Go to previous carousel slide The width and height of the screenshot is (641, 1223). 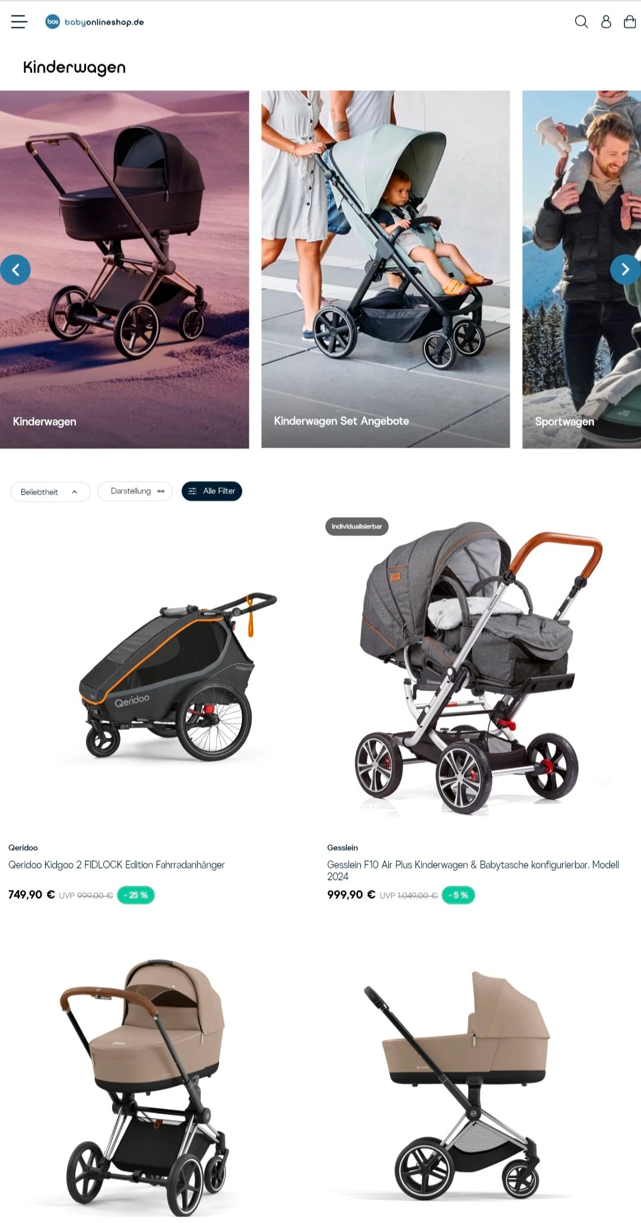point(15,270)
